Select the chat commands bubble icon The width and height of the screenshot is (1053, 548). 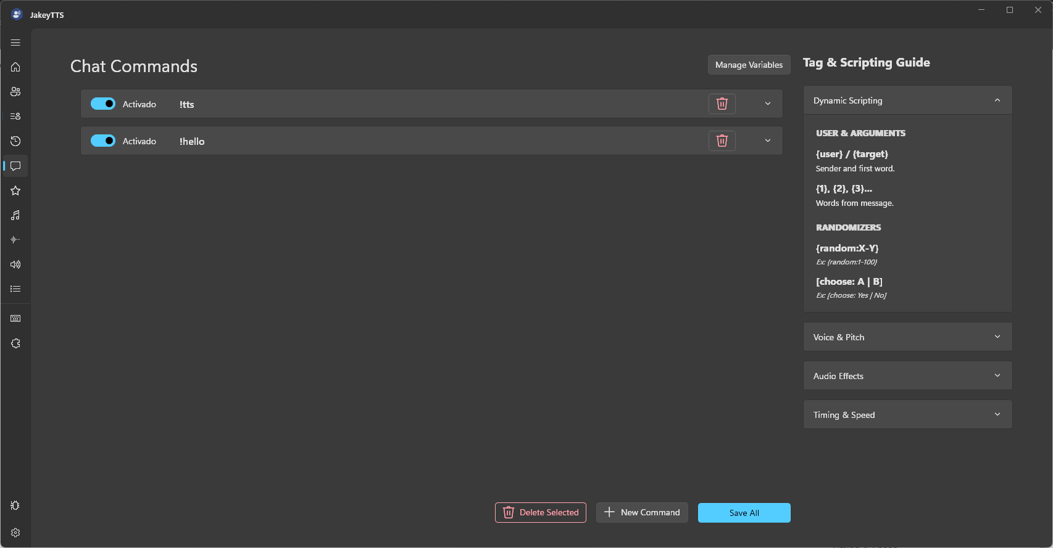(15, 166)
